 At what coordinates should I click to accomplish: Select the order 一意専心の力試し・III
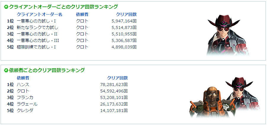tap(38, 40)
